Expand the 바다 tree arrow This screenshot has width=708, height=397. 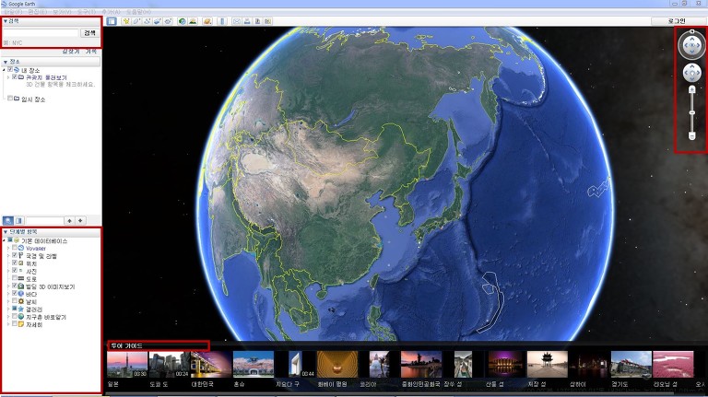8,294
